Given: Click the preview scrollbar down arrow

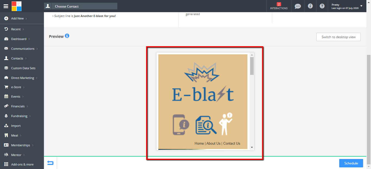Looking at the screenshot, I should click(252, 147).
